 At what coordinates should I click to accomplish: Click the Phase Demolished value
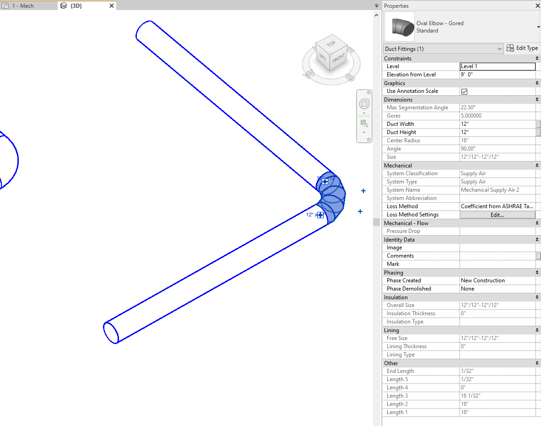(498, 289)
